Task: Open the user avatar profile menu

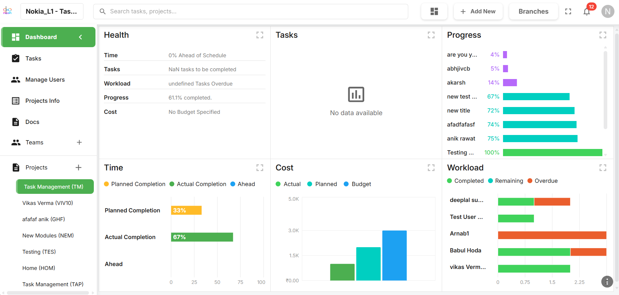Action: point(608,12)
